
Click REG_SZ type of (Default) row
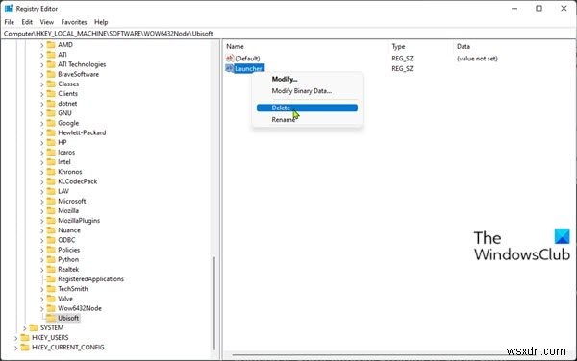coord(402,59)
